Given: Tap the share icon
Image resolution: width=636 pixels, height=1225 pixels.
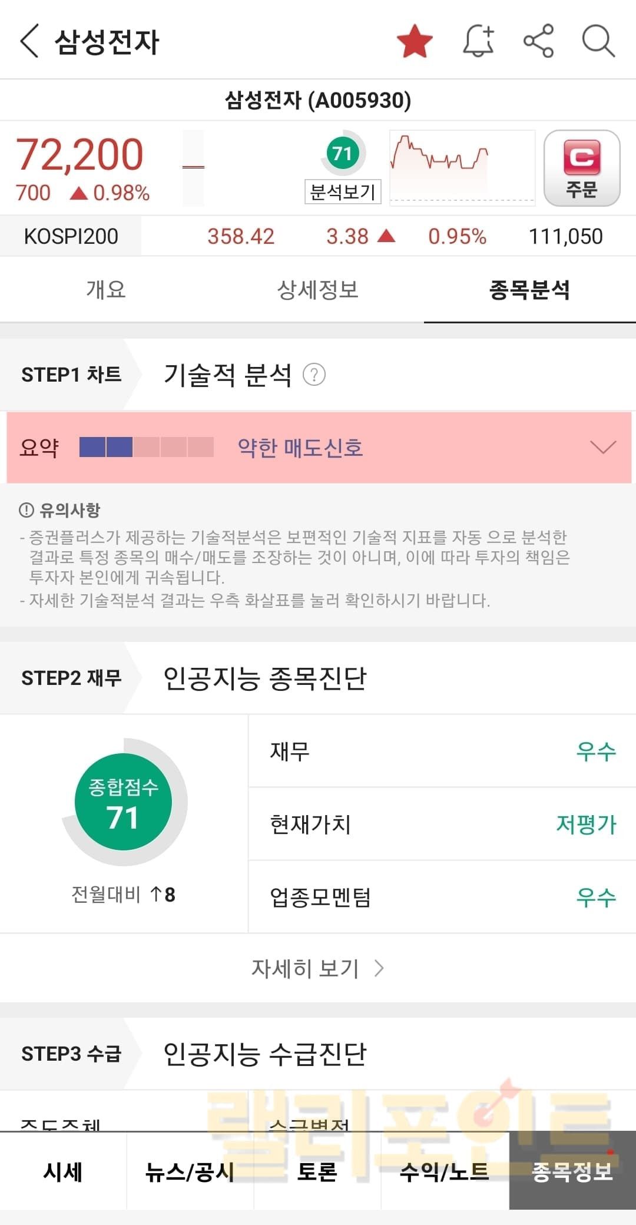Looking at the screenshot, I should tap(538, 41).
